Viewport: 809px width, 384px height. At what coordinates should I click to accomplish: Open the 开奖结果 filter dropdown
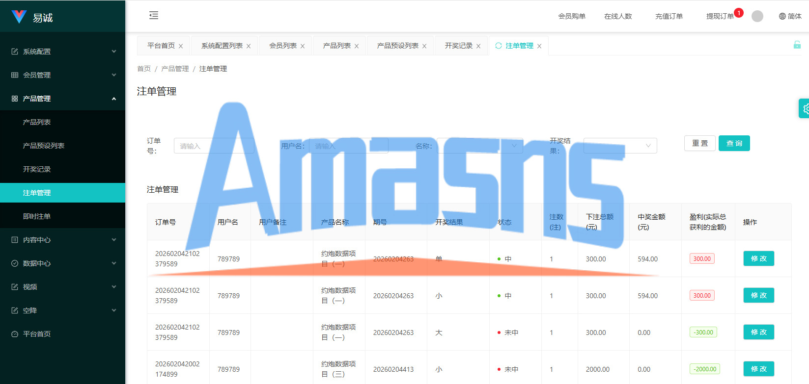click(x=620, y=146)
